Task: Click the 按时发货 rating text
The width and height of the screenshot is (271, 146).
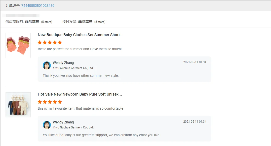Action: (x=84, y=22)
